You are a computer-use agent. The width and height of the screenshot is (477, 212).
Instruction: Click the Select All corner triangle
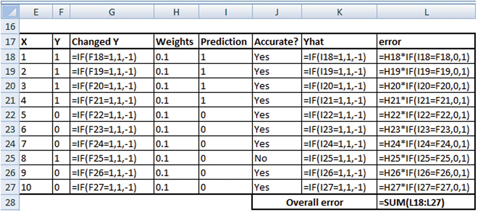click(10, 12)
